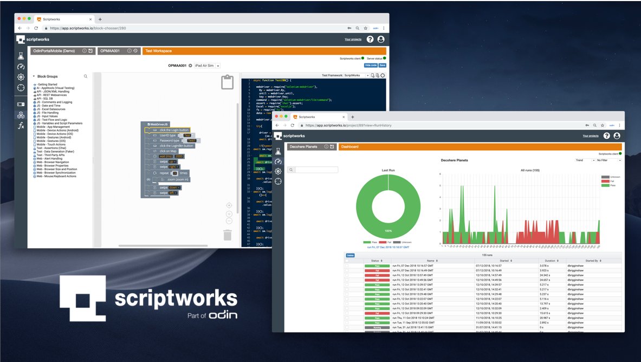Click the crosshair target icon in back window sidebar
641x362 pixels.
(21, 88)
